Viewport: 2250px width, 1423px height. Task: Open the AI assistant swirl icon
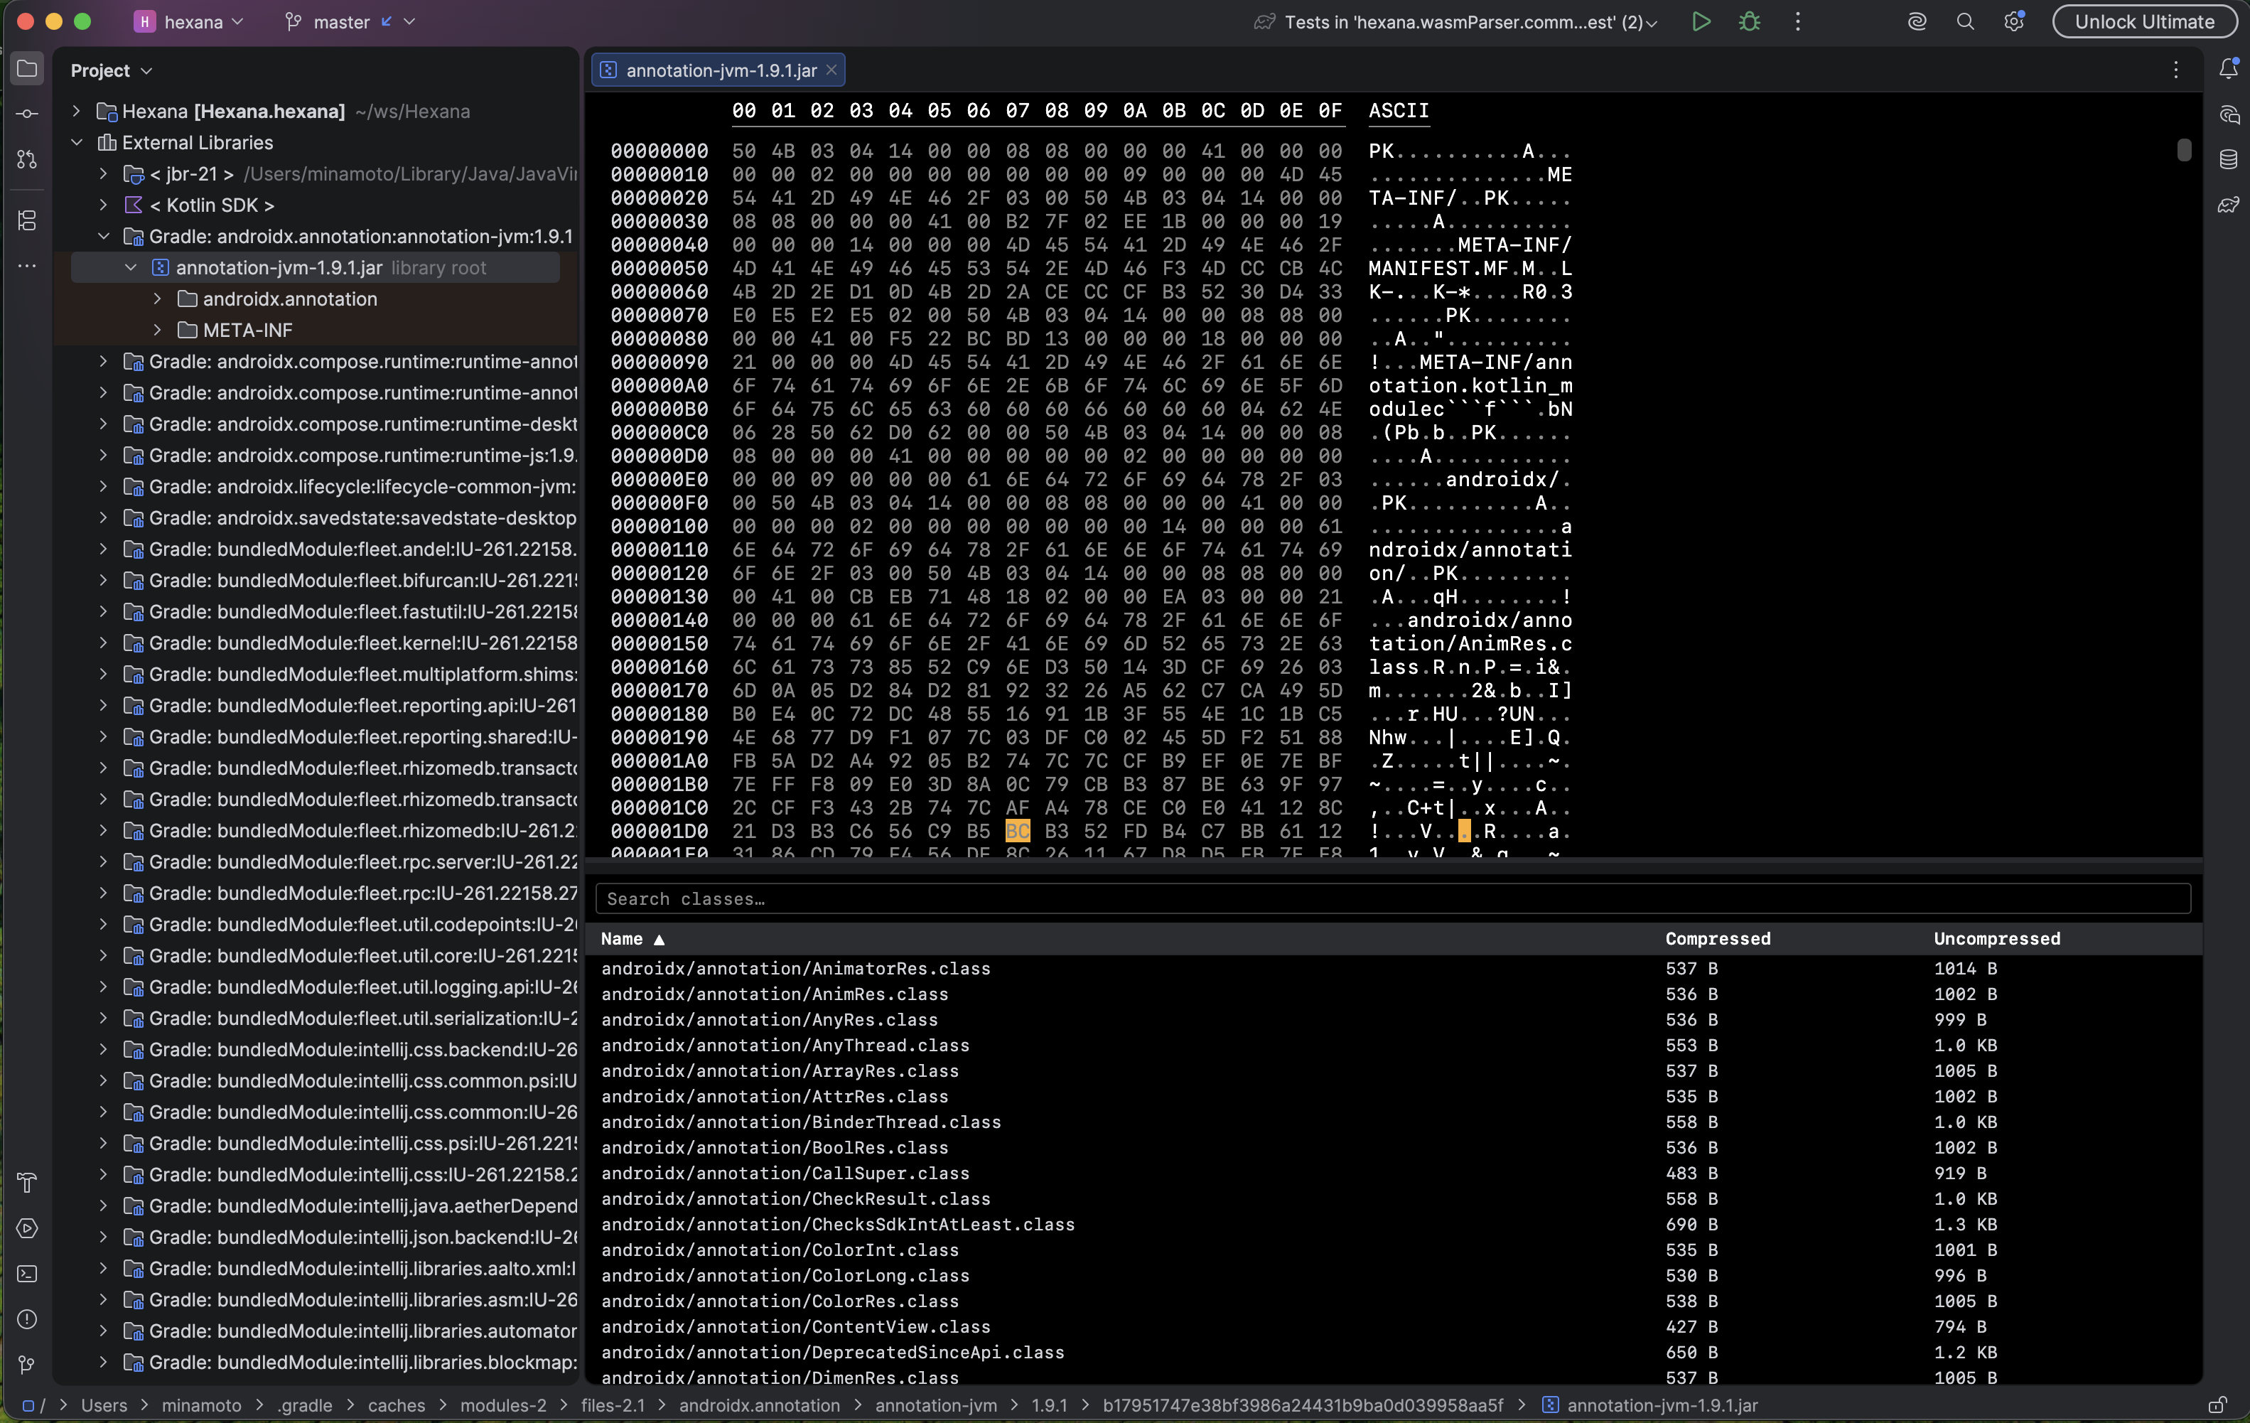1917,21
